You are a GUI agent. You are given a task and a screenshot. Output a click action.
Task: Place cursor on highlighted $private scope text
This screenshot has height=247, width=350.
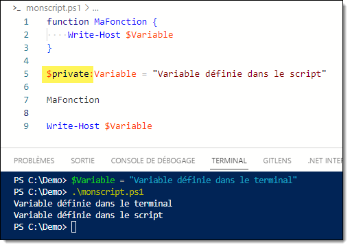point(67,74)
